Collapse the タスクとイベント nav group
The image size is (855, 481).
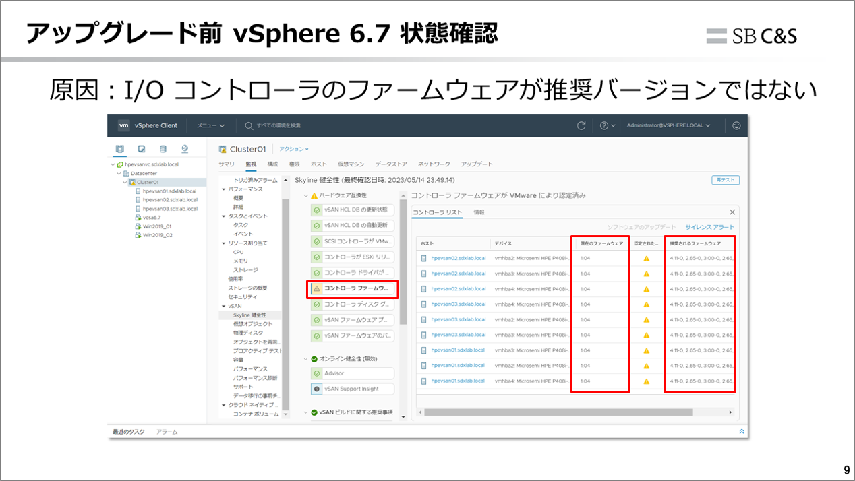click(224, 216)
